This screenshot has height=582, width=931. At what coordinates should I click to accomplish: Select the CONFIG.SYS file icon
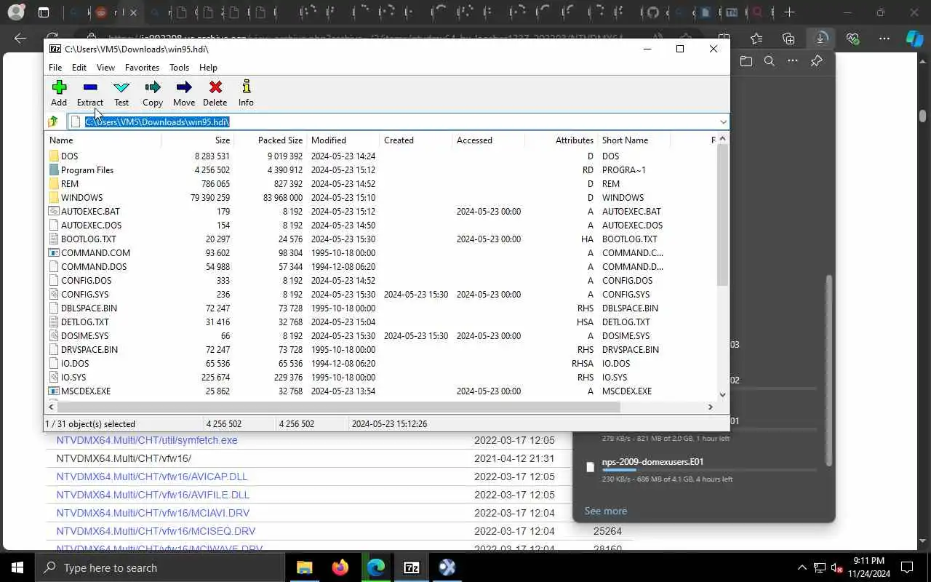click(x=54, y=294)
